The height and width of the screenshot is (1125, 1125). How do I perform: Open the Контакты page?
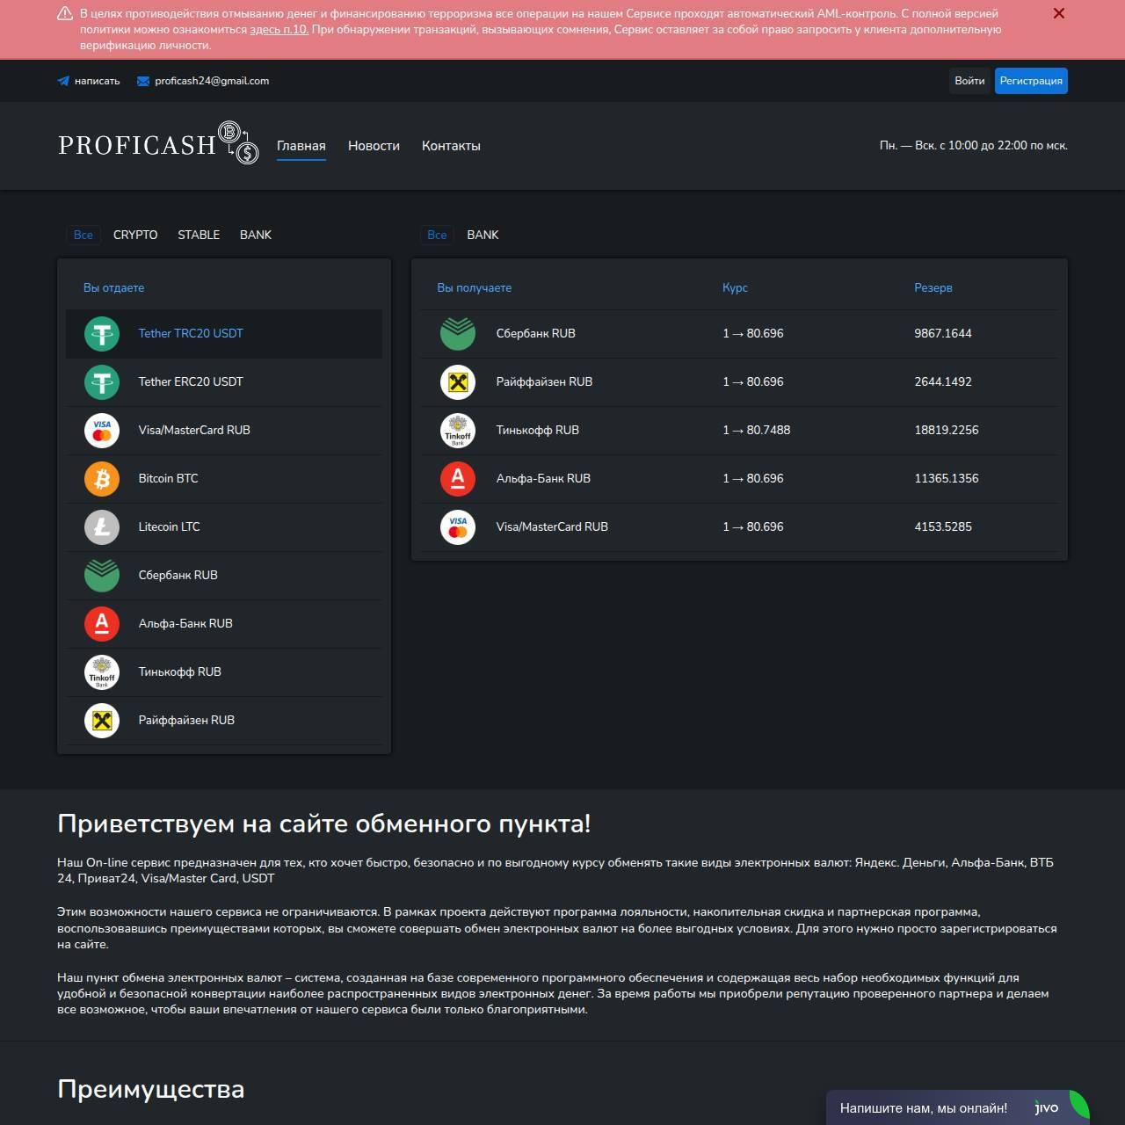451,146
